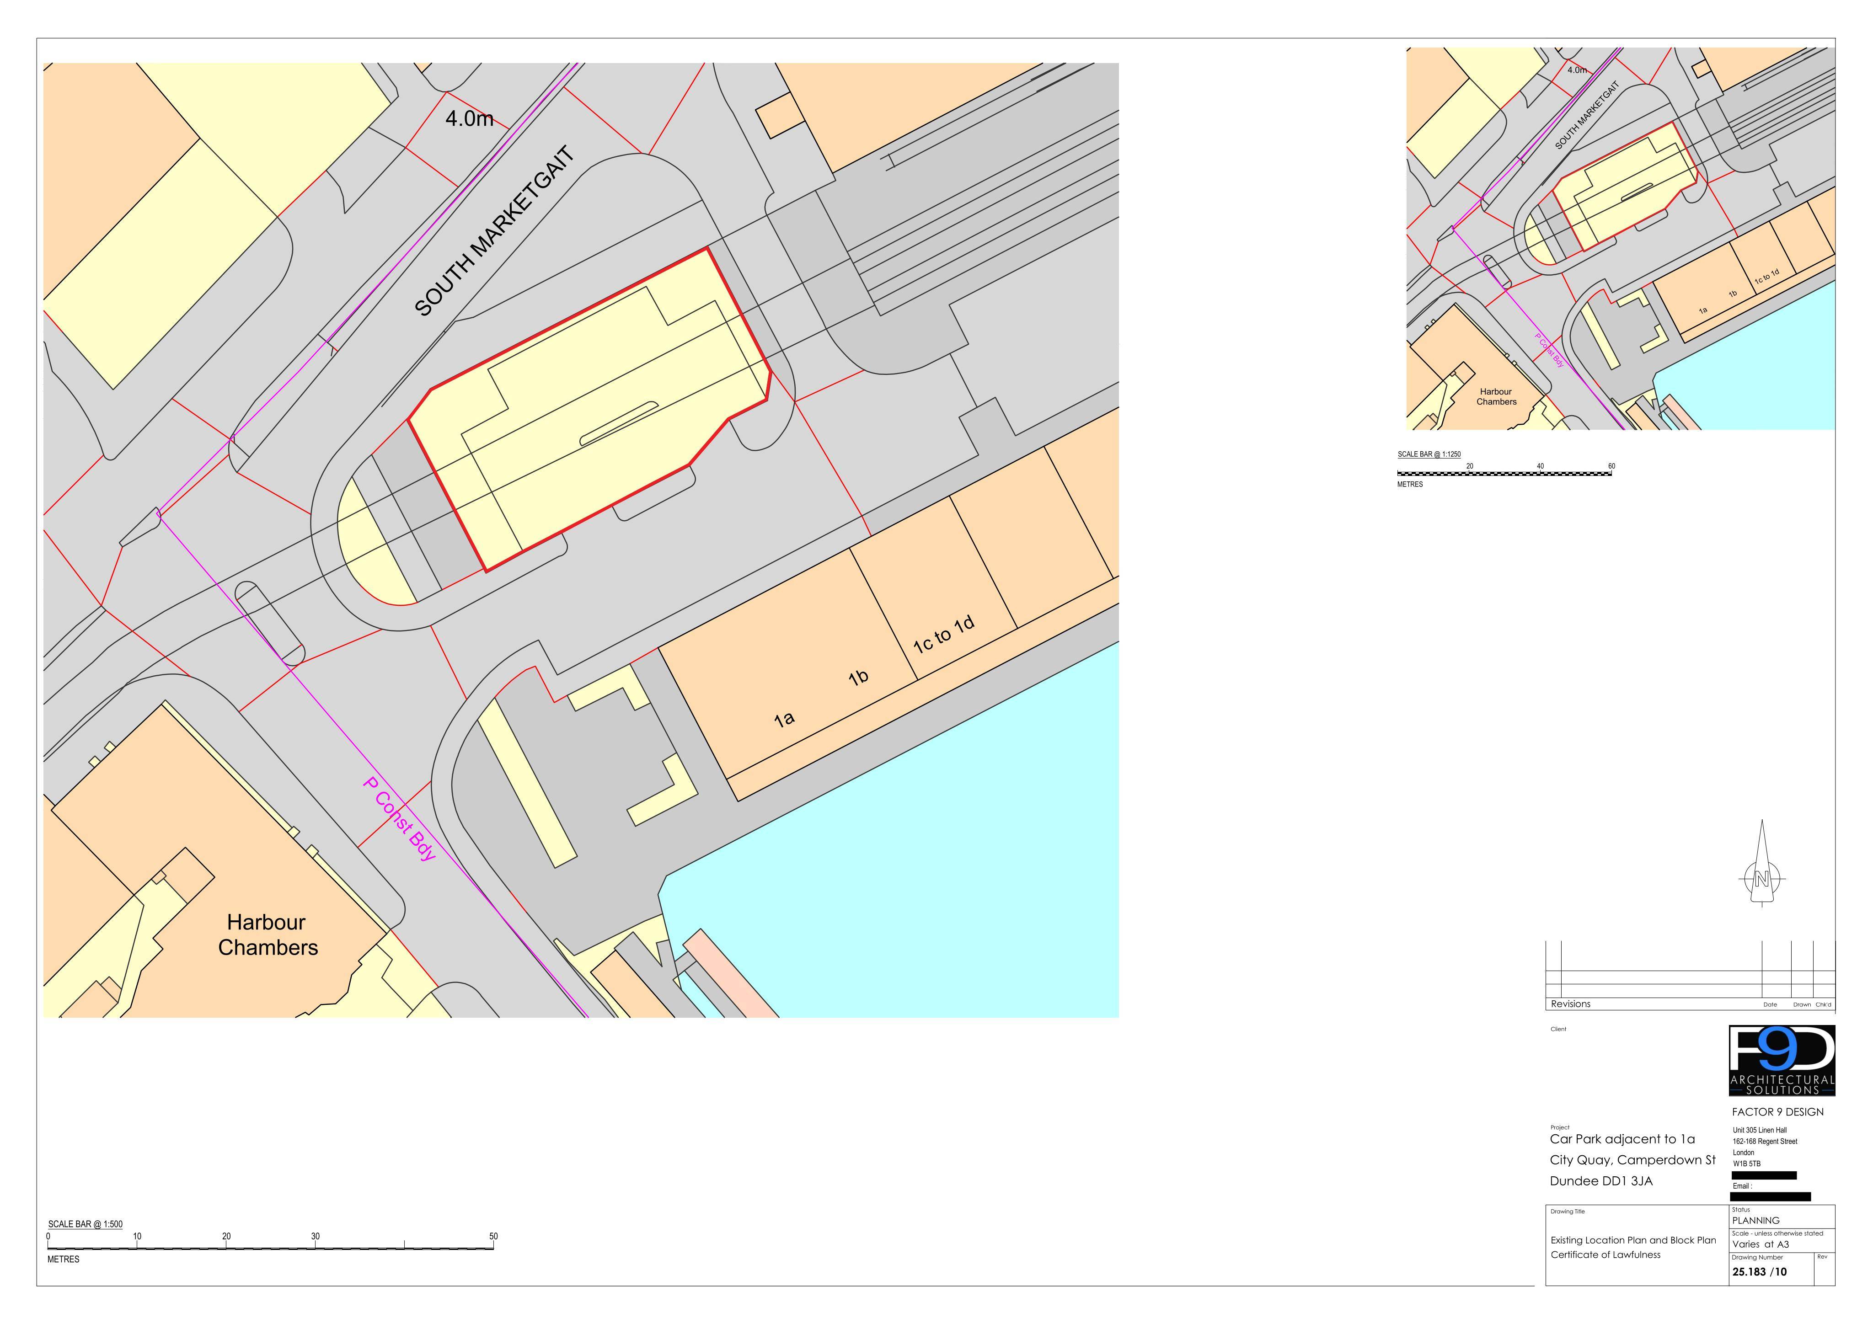
Task: Click the '162-168 Regent Street' address line
Action: (x=1765, y=1141)
